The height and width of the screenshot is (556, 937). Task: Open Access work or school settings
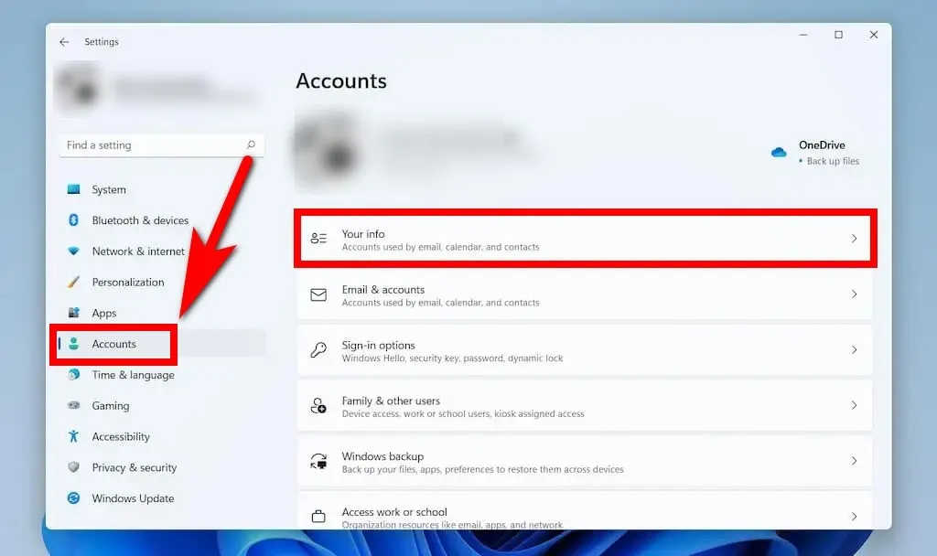tap(586, 514)
